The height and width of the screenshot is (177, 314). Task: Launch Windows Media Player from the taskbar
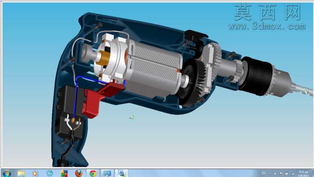coord(35,173)
